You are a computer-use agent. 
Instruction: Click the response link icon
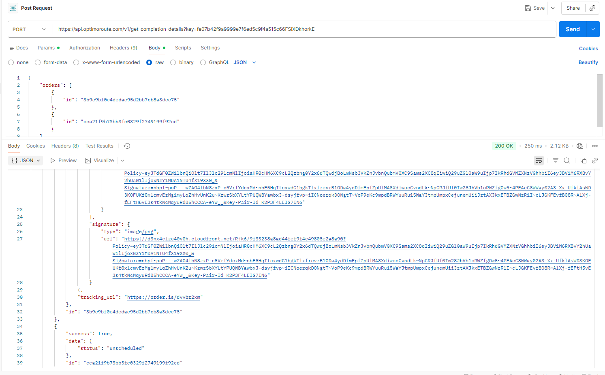[594, 161]
